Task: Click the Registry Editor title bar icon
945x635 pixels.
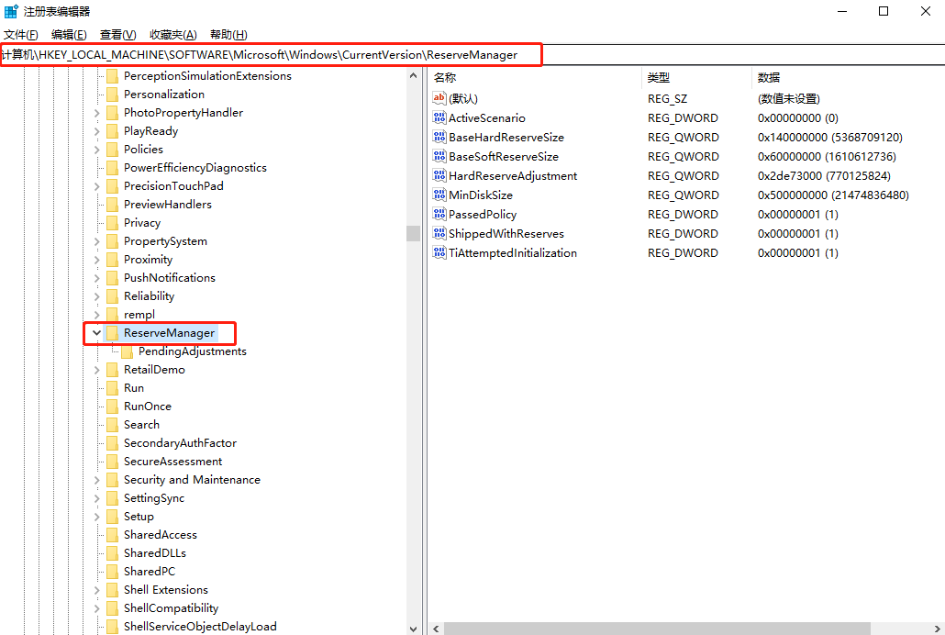Action: click(x=11, y=11)
